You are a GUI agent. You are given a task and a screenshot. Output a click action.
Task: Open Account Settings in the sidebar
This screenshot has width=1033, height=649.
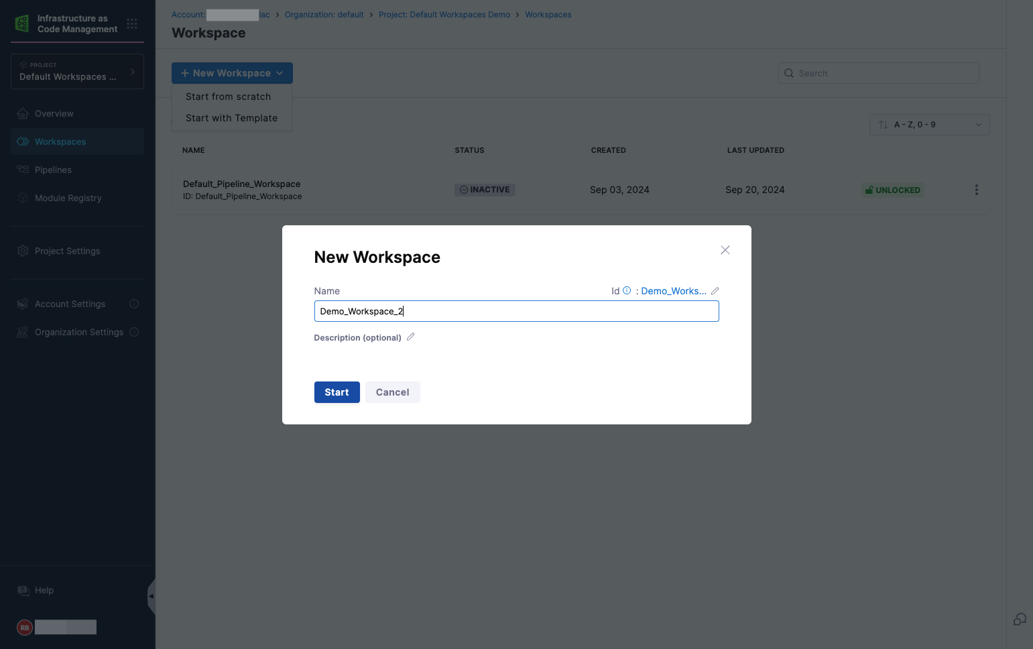tap(70, 304)
